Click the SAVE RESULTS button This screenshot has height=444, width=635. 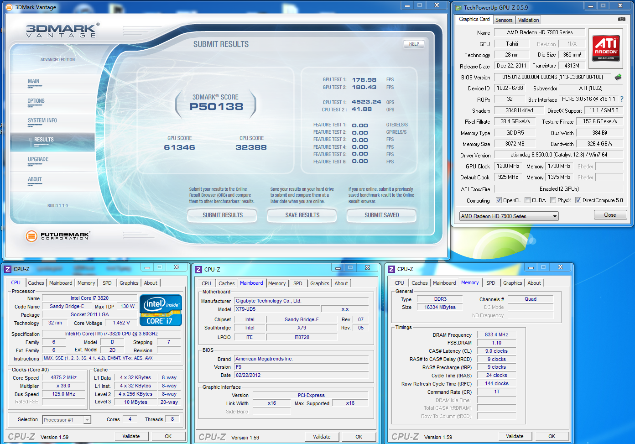pos(302,215)
